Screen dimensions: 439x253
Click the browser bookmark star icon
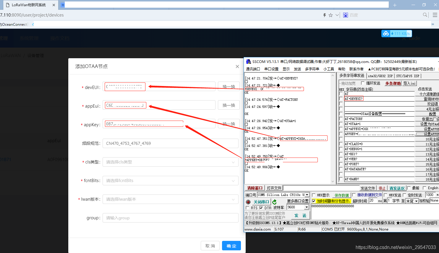coord(331,15)
